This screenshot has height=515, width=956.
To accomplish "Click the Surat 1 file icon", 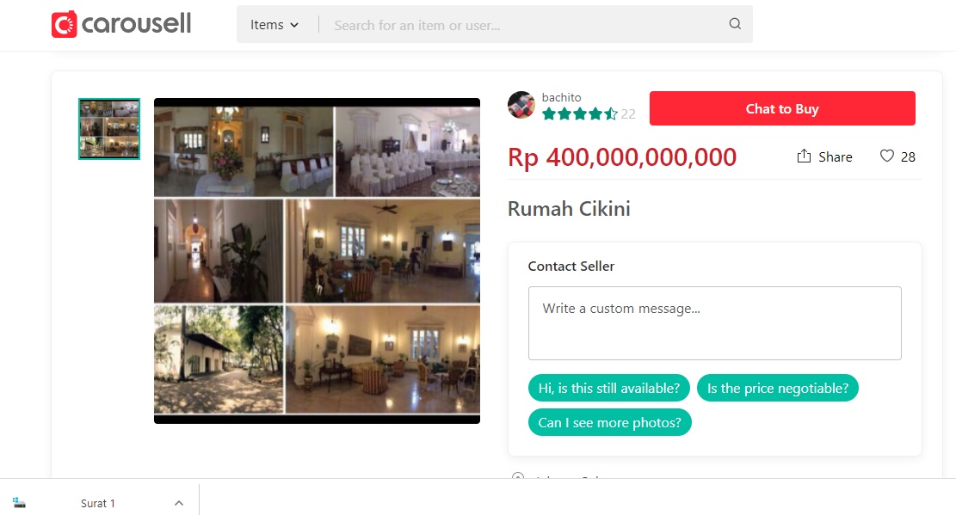I will pyautogui.click(x=20, y=503).
